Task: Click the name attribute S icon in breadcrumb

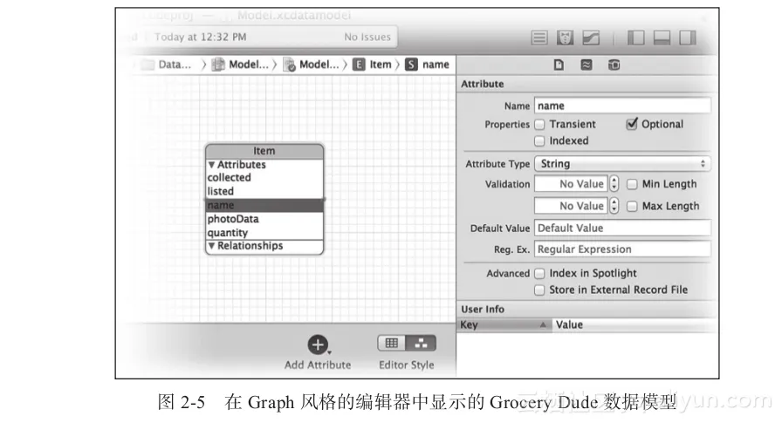Action: click(411, 65)
